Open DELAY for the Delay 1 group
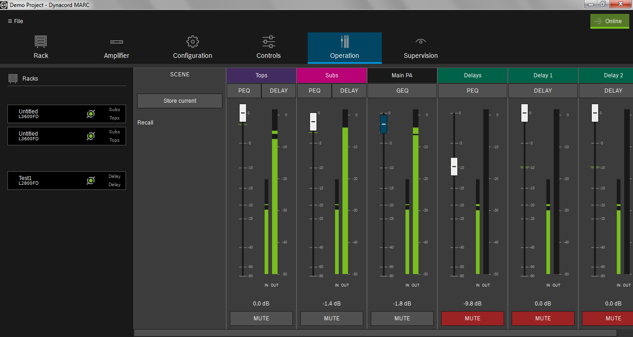 [x=543, y=91]
